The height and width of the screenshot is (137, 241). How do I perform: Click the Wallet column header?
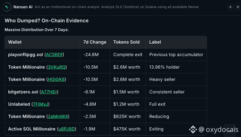tap(15, 42)
